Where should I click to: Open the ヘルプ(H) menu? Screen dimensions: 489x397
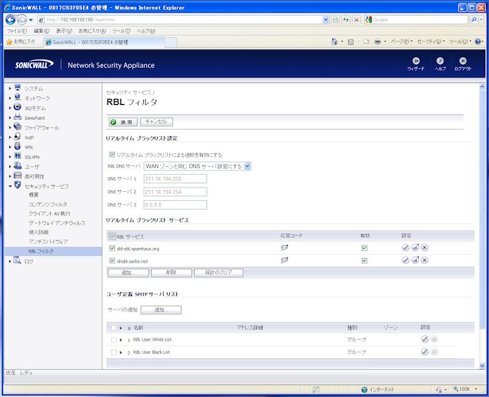146,31
